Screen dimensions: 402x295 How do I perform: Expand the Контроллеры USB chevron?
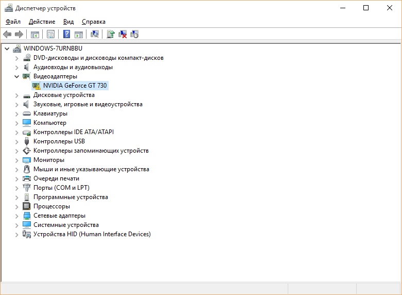17,142
